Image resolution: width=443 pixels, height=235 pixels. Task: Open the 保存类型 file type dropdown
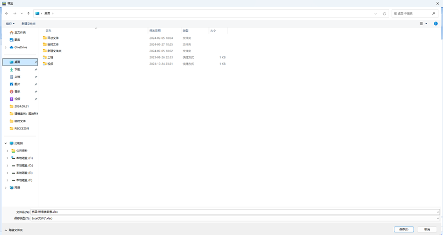pos(235,219)
